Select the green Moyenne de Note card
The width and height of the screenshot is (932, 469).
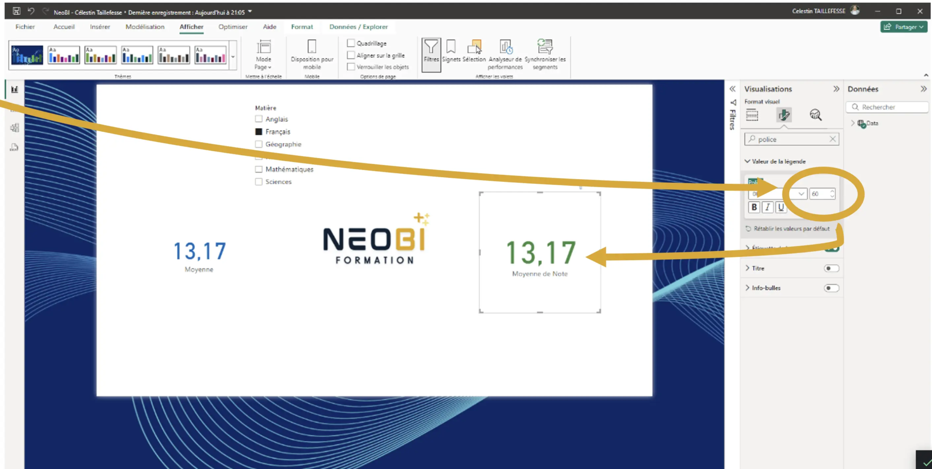click(x=540, y=253)
